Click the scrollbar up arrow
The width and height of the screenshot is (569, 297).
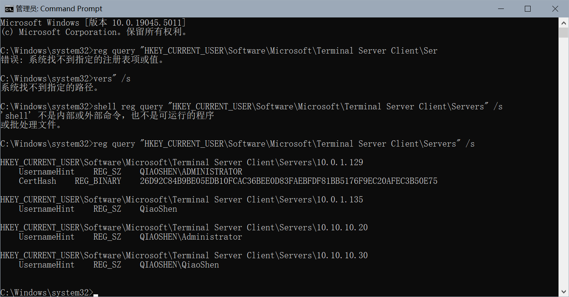click(564, 22)
